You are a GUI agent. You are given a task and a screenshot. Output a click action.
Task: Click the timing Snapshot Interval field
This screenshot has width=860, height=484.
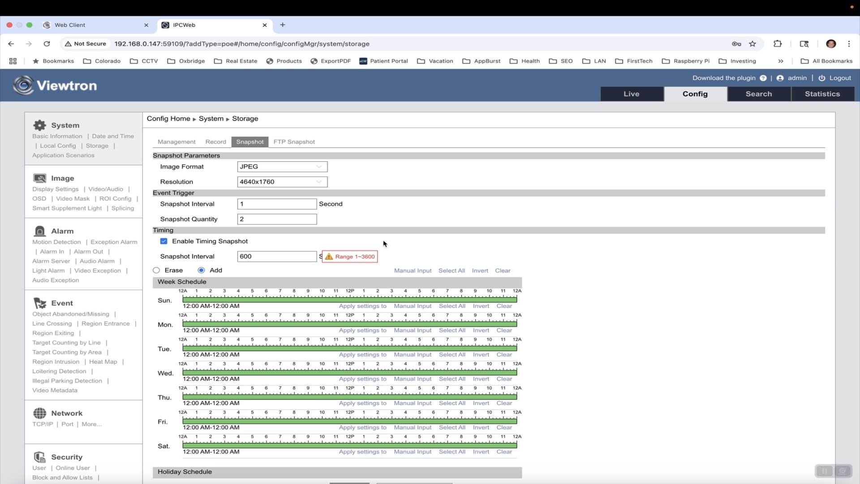point(277,256)
